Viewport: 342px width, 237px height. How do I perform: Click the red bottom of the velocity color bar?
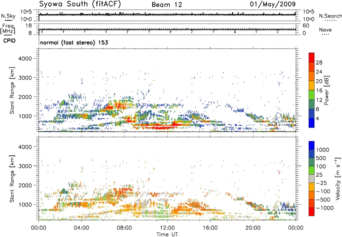coord(312,212)
